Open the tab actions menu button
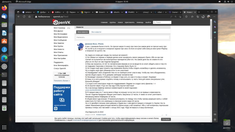 pos(18,12)
